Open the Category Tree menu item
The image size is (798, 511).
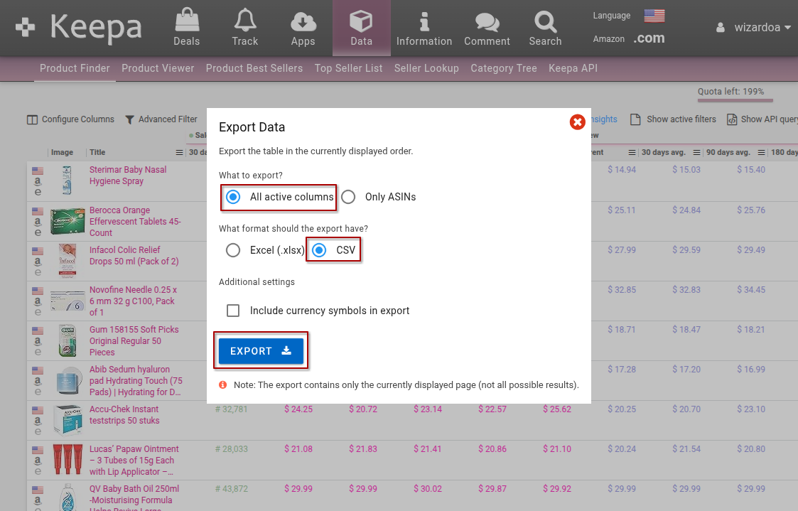tap(504, 68)
